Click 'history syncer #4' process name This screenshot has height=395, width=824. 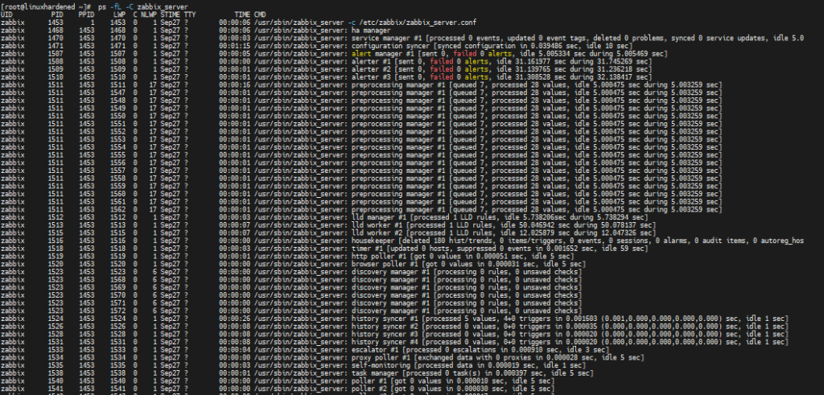[384, 342]
